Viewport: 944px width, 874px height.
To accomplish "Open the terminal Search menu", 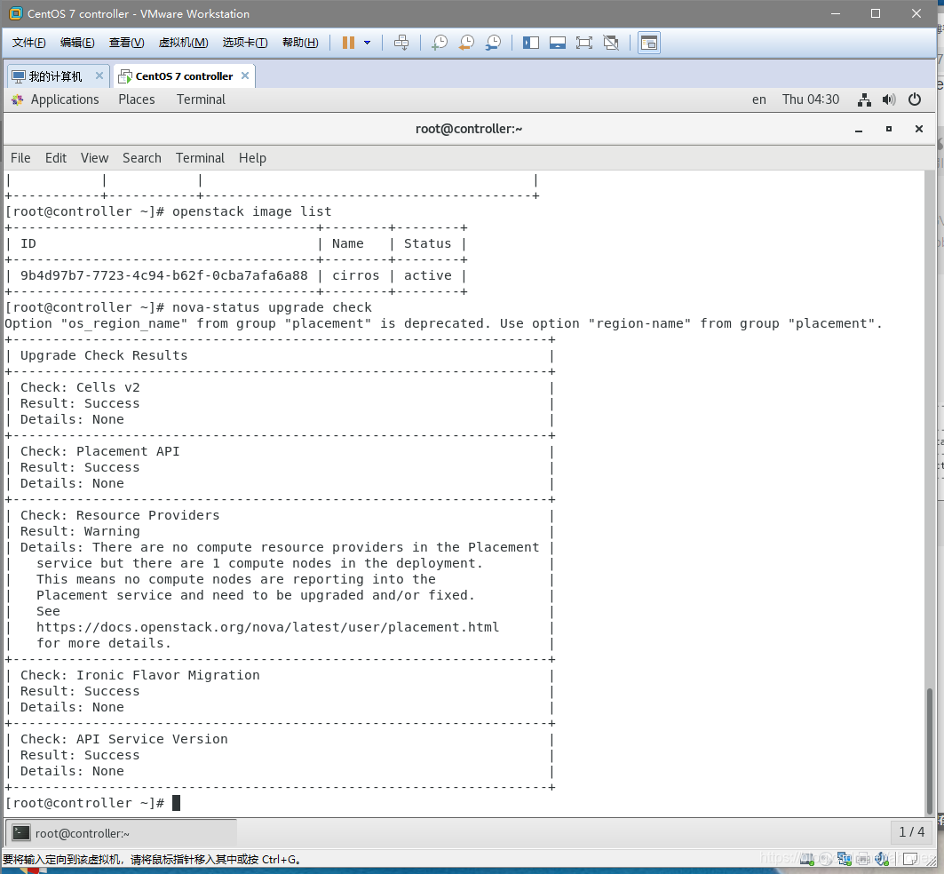I will click(142, 158).
